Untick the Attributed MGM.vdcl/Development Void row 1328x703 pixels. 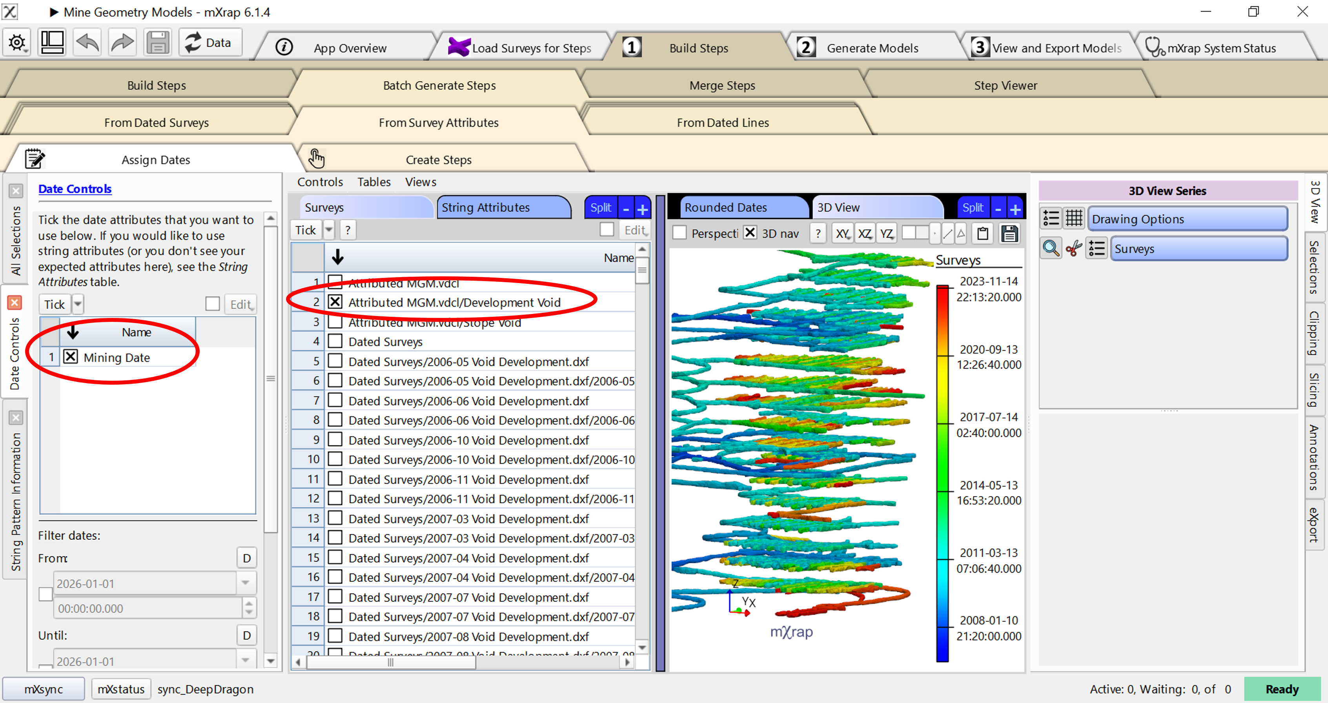pos(335,302)
